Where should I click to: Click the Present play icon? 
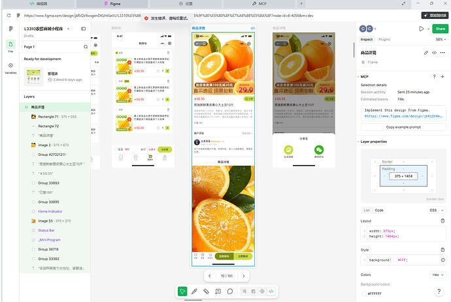421,29
